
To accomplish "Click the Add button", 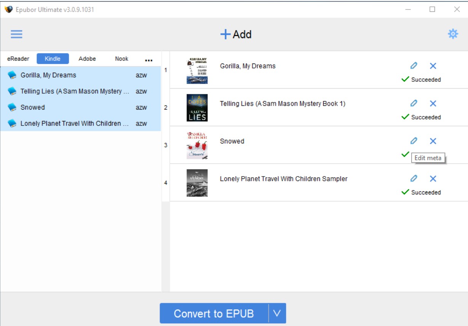I will pyautogui.click(x=236, y=35).
